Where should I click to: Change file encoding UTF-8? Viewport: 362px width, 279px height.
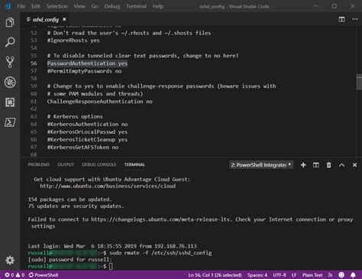pos(280,275)
